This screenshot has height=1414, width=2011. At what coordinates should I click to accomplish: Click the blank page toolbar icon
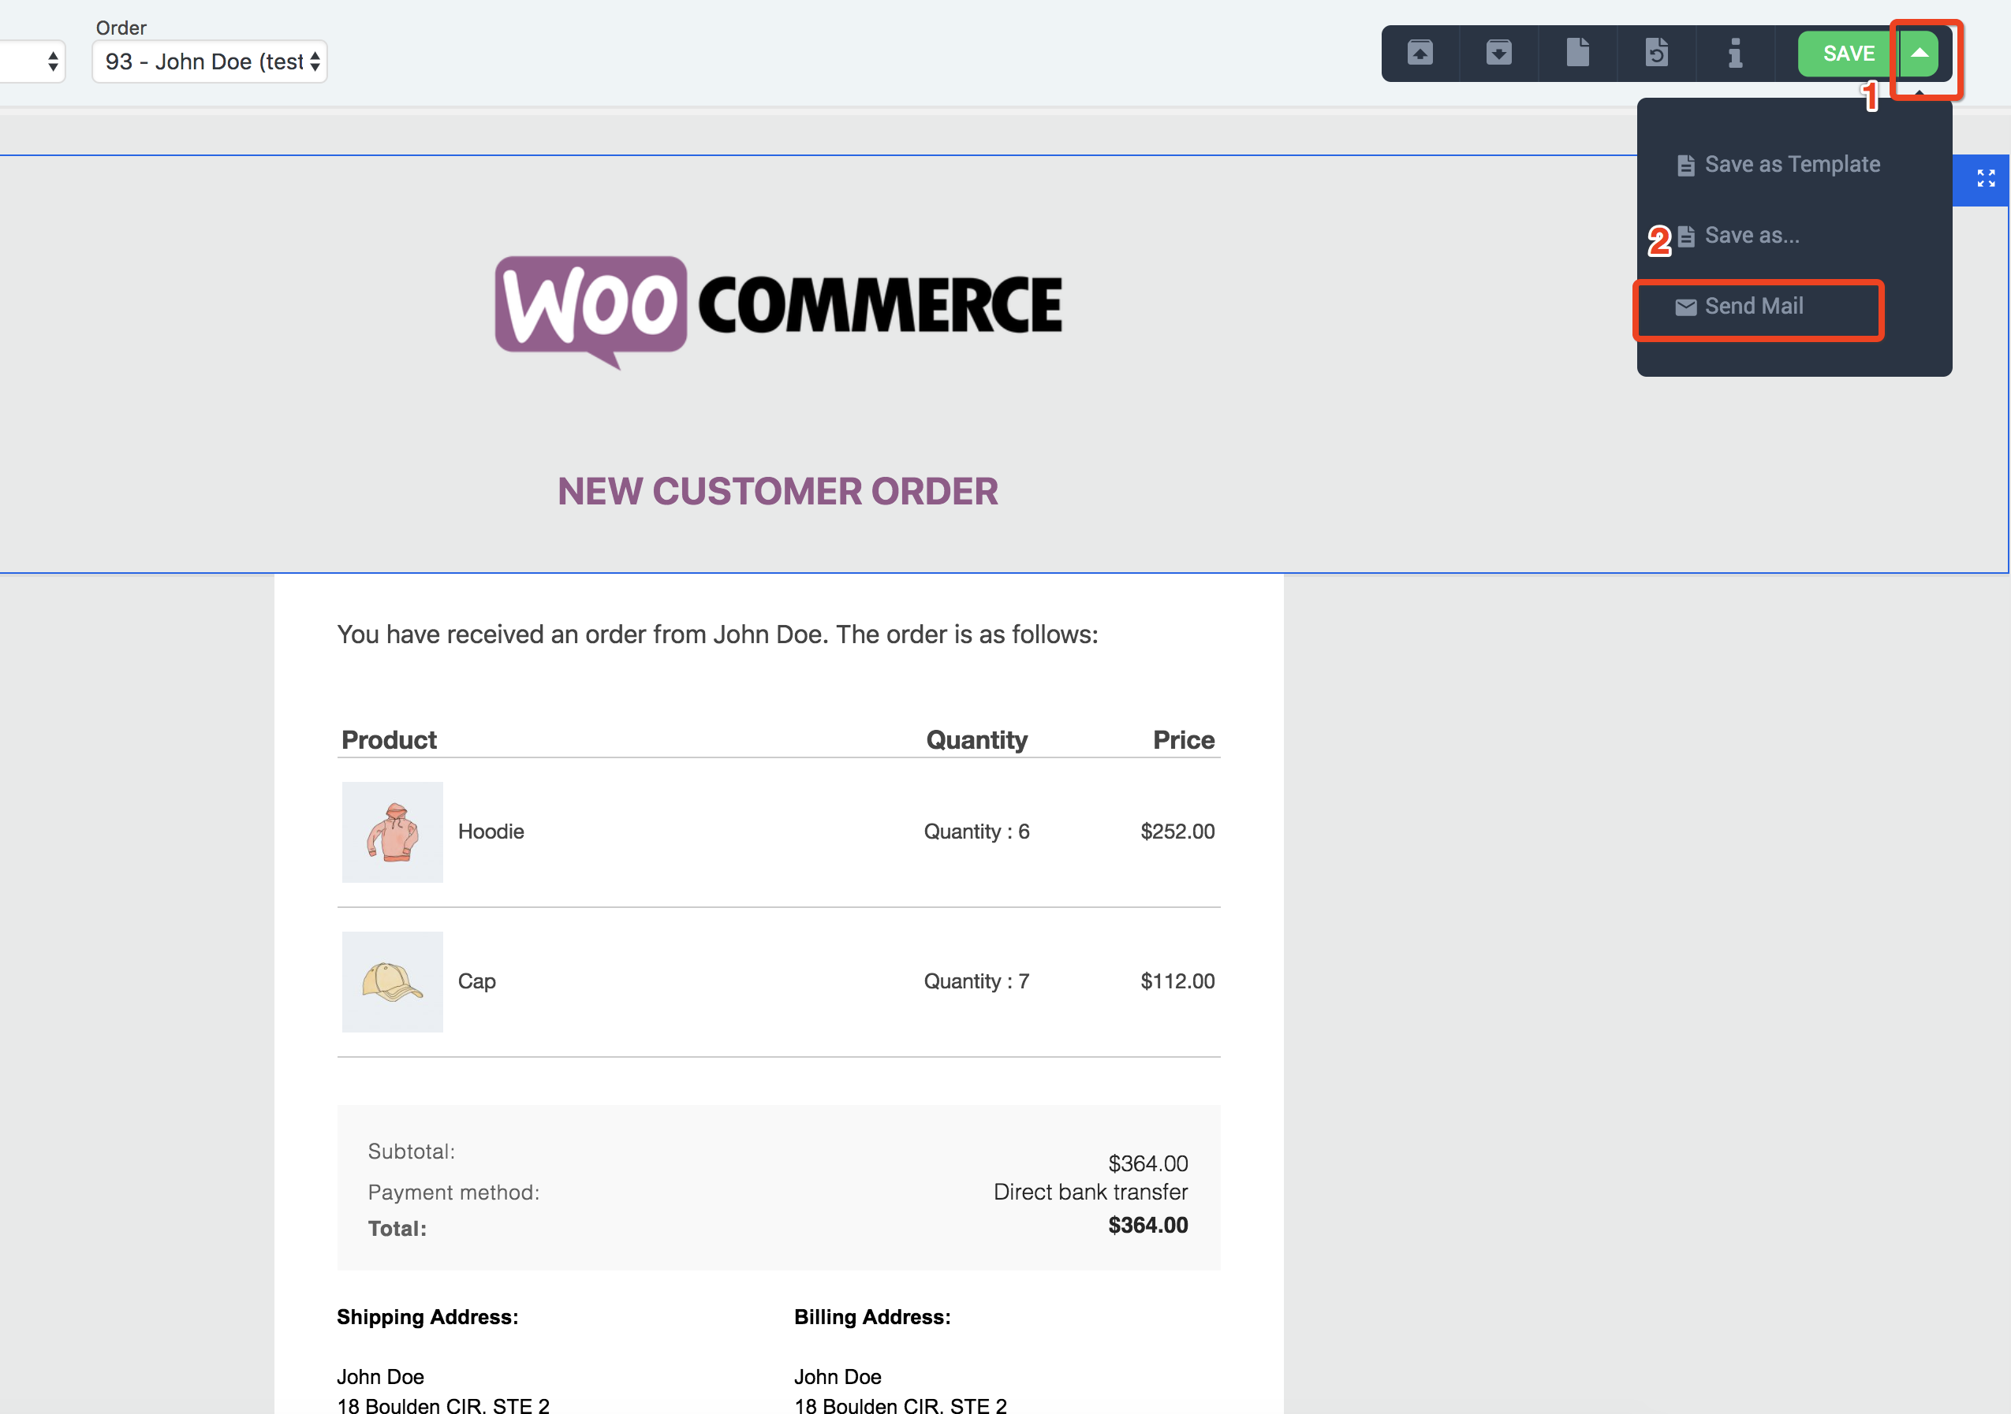1577,53
